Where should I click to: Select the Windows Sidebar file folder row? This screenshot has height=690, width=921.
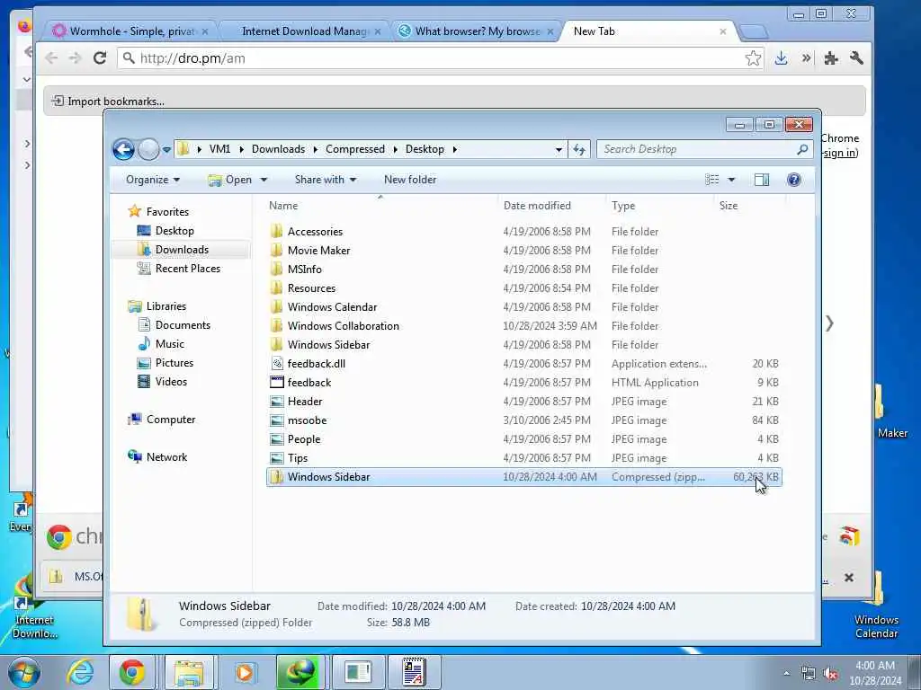tap(524, 344)
